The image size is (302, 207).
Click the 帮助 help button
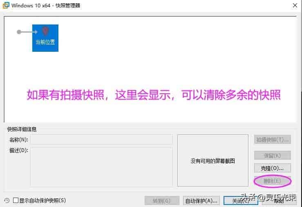click(x=279, y=200)
